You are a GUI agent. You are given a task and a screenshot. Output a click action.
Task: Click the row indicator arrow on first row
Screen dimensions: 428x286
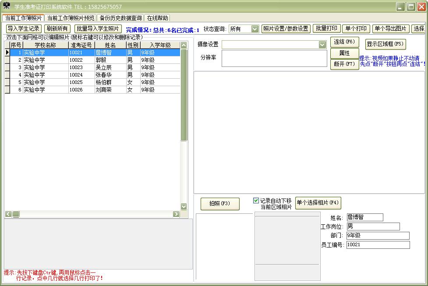point(7,52)
